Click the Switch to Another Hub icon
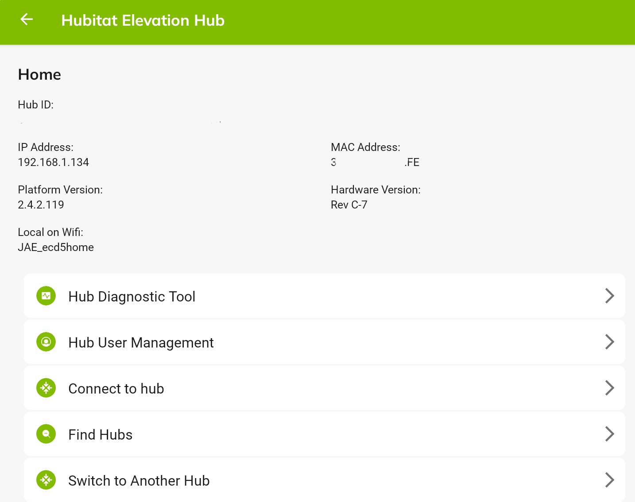Screen dimensions: 635x502 coord(46,480)
